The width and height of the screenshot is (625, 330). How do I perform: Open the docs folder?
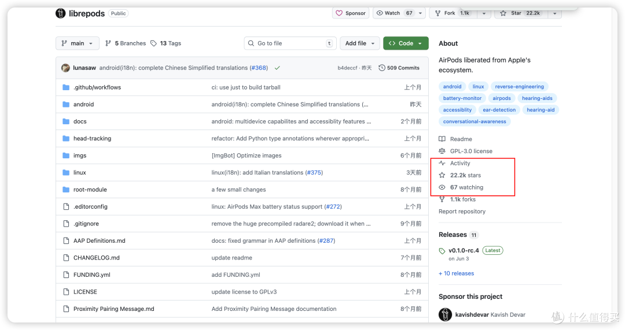[x=80, y=121]
